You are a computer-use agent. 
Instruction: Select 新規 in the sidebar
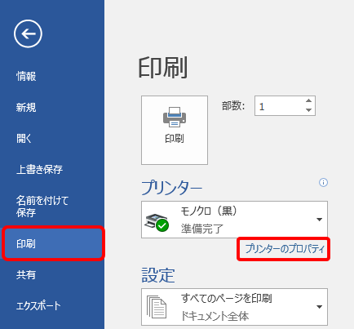tap(26, 107)
